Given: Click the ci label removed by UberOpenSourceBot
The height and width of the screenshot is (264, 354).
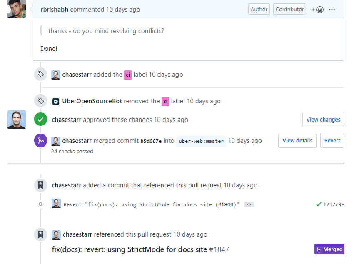Looking at the screenshot, I should point(165,101).
